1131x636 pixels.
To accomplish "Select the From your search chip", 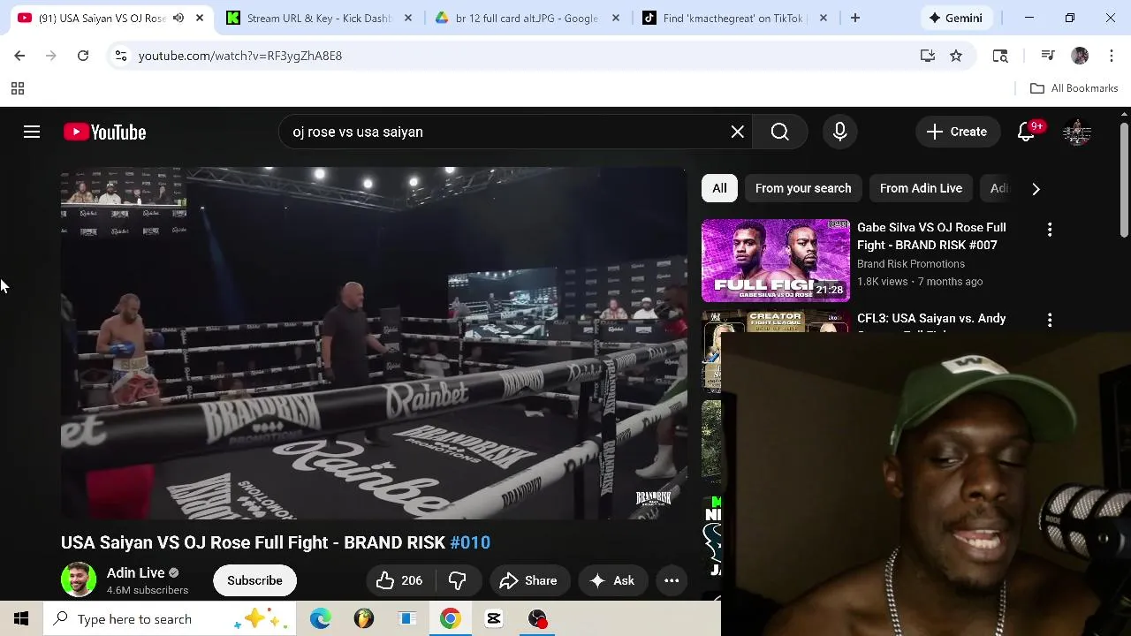I will tap(803, 188).
